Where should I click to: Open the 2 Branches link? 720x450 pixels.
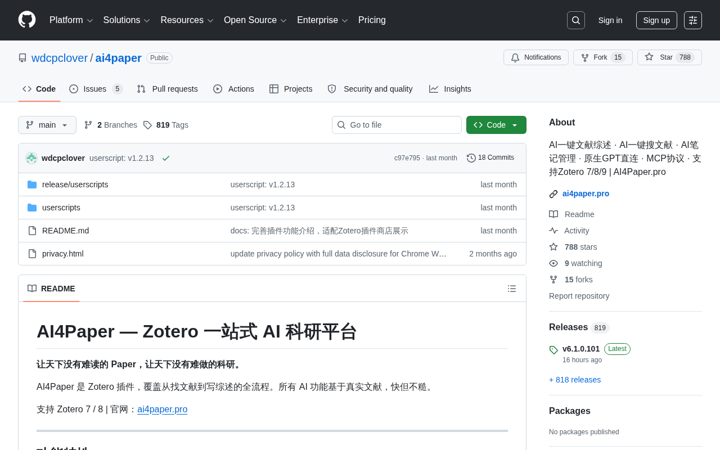111,125
